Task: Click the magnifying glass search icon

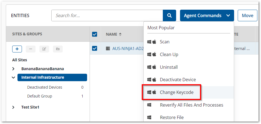Action: (x=169, y=15)
